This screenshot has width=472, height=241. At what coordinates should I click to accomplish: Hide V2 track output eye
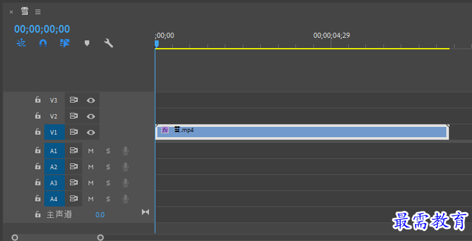pyautogui.click(x=91, y=116)
